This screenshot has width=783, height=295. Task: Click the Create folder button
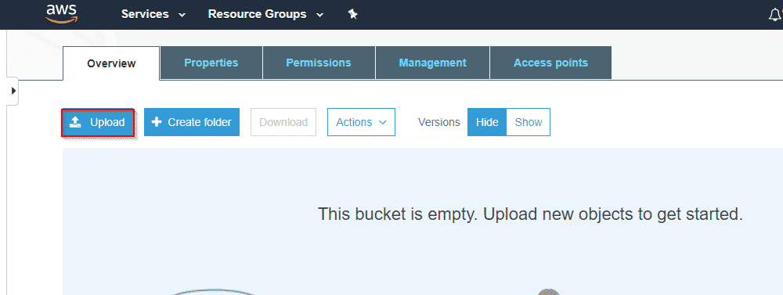192,122
